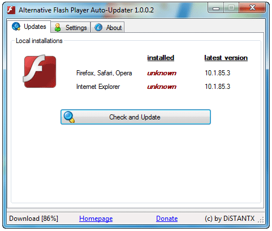Viewport: 272px width, 231px height.
Task: Click the Flash icon in the title bar
Action: 11,10
